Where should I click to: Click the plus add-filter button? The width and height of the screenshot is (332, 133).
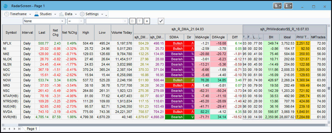click(x=147, y=21)
